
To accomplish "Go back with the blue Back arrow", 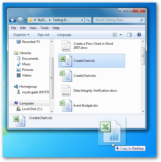I will [13, 20].
